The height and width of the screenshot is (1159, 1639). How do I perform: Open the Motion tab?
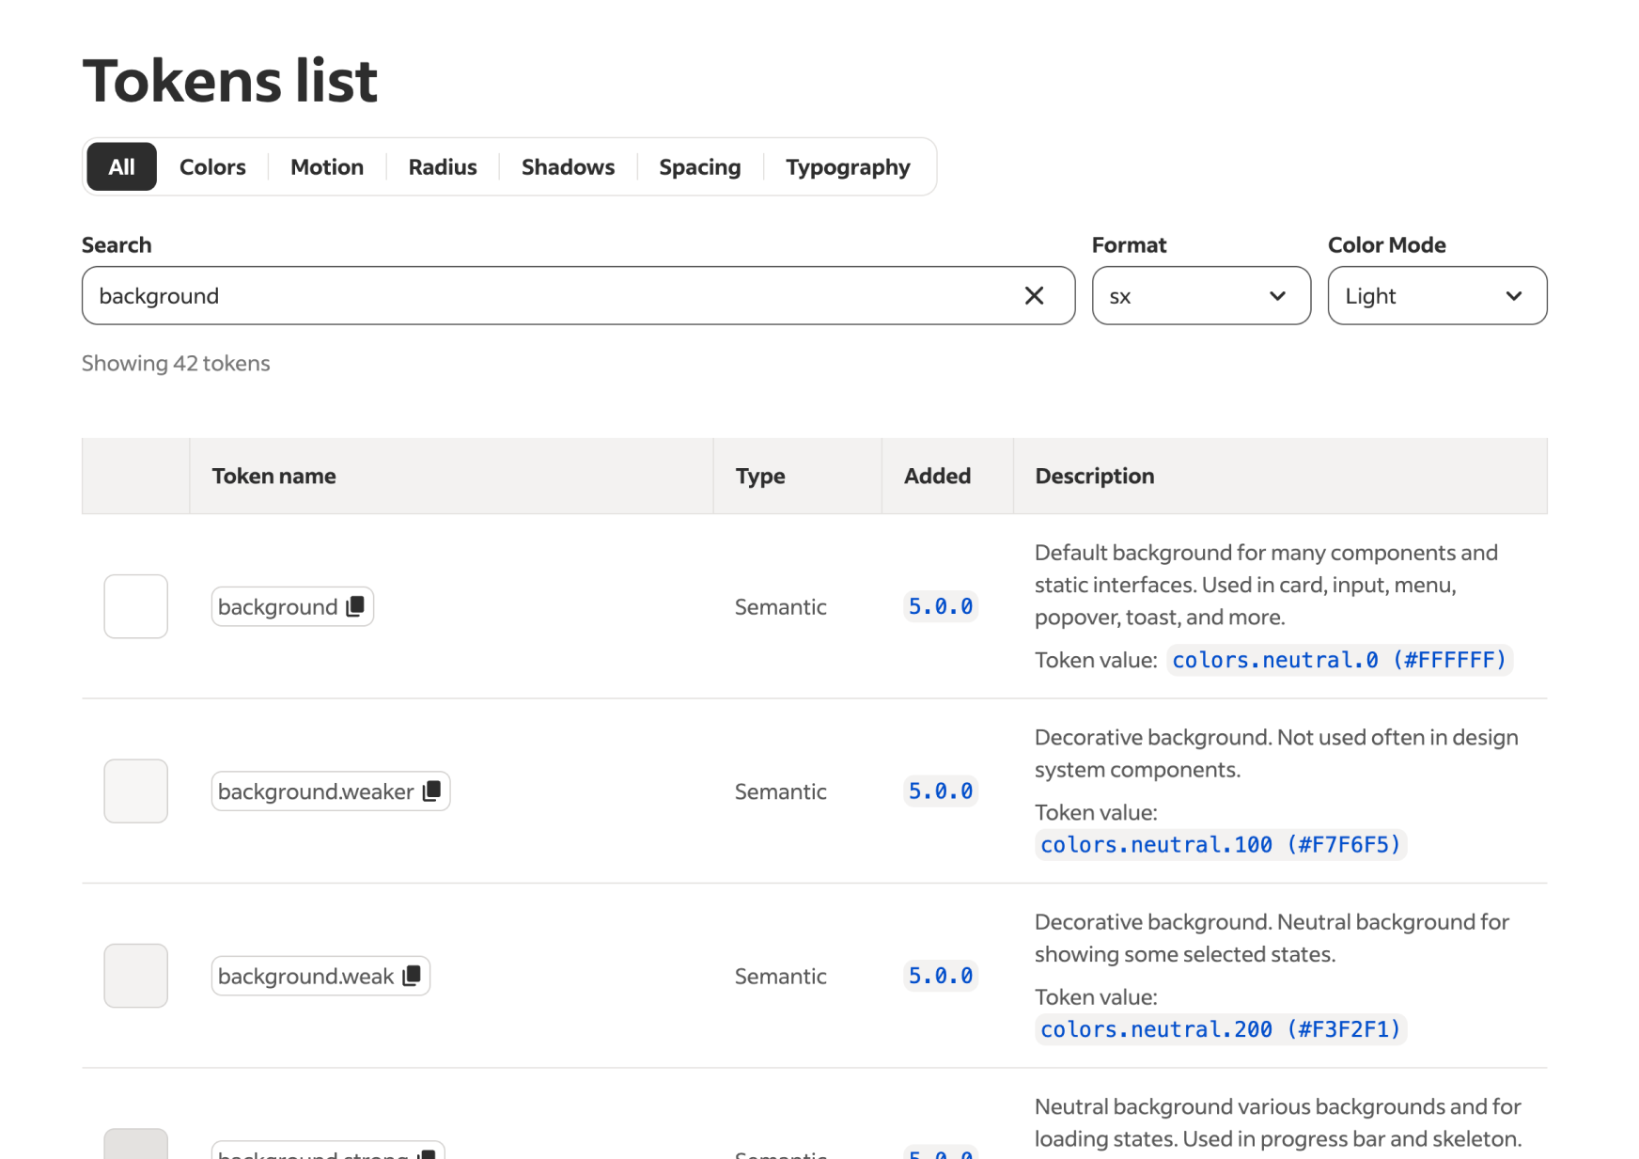point(327,166)
